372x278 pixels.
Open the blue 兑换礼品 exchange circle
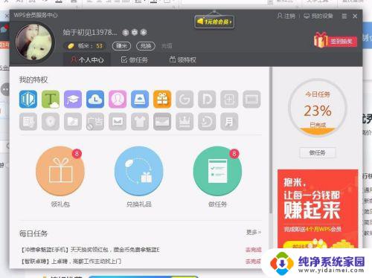click(x=139, y=171)
